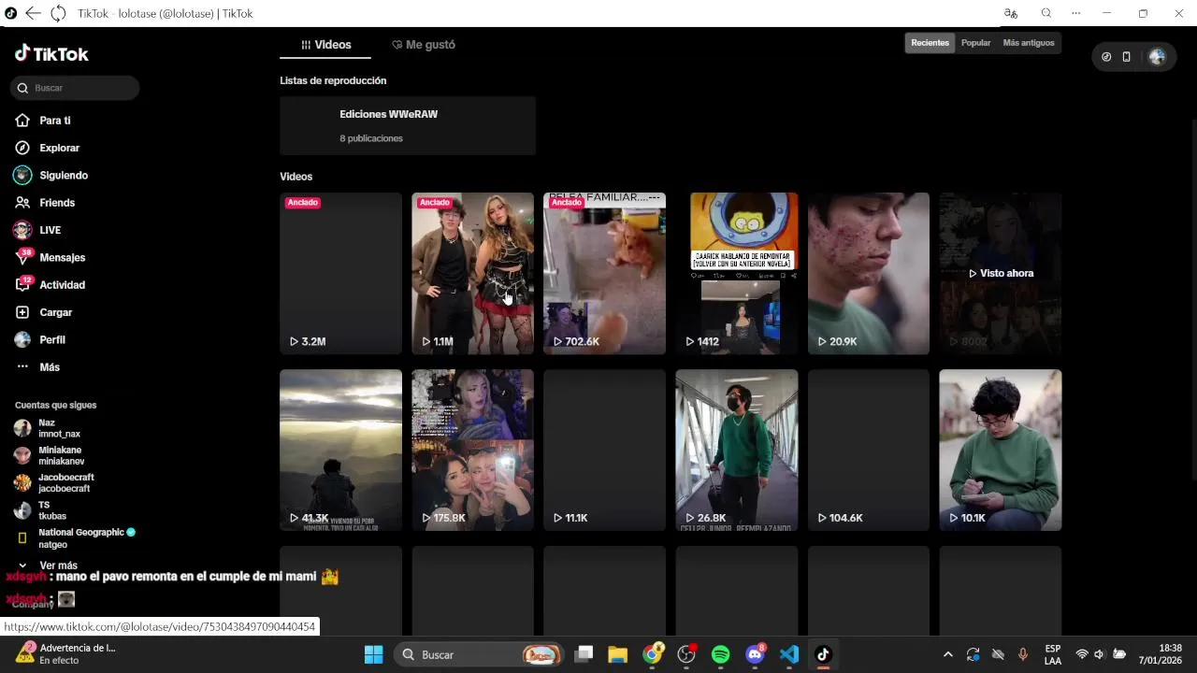1197x673 pixels.
Task: Open Discord from taskbar
Action: point(755,654)
